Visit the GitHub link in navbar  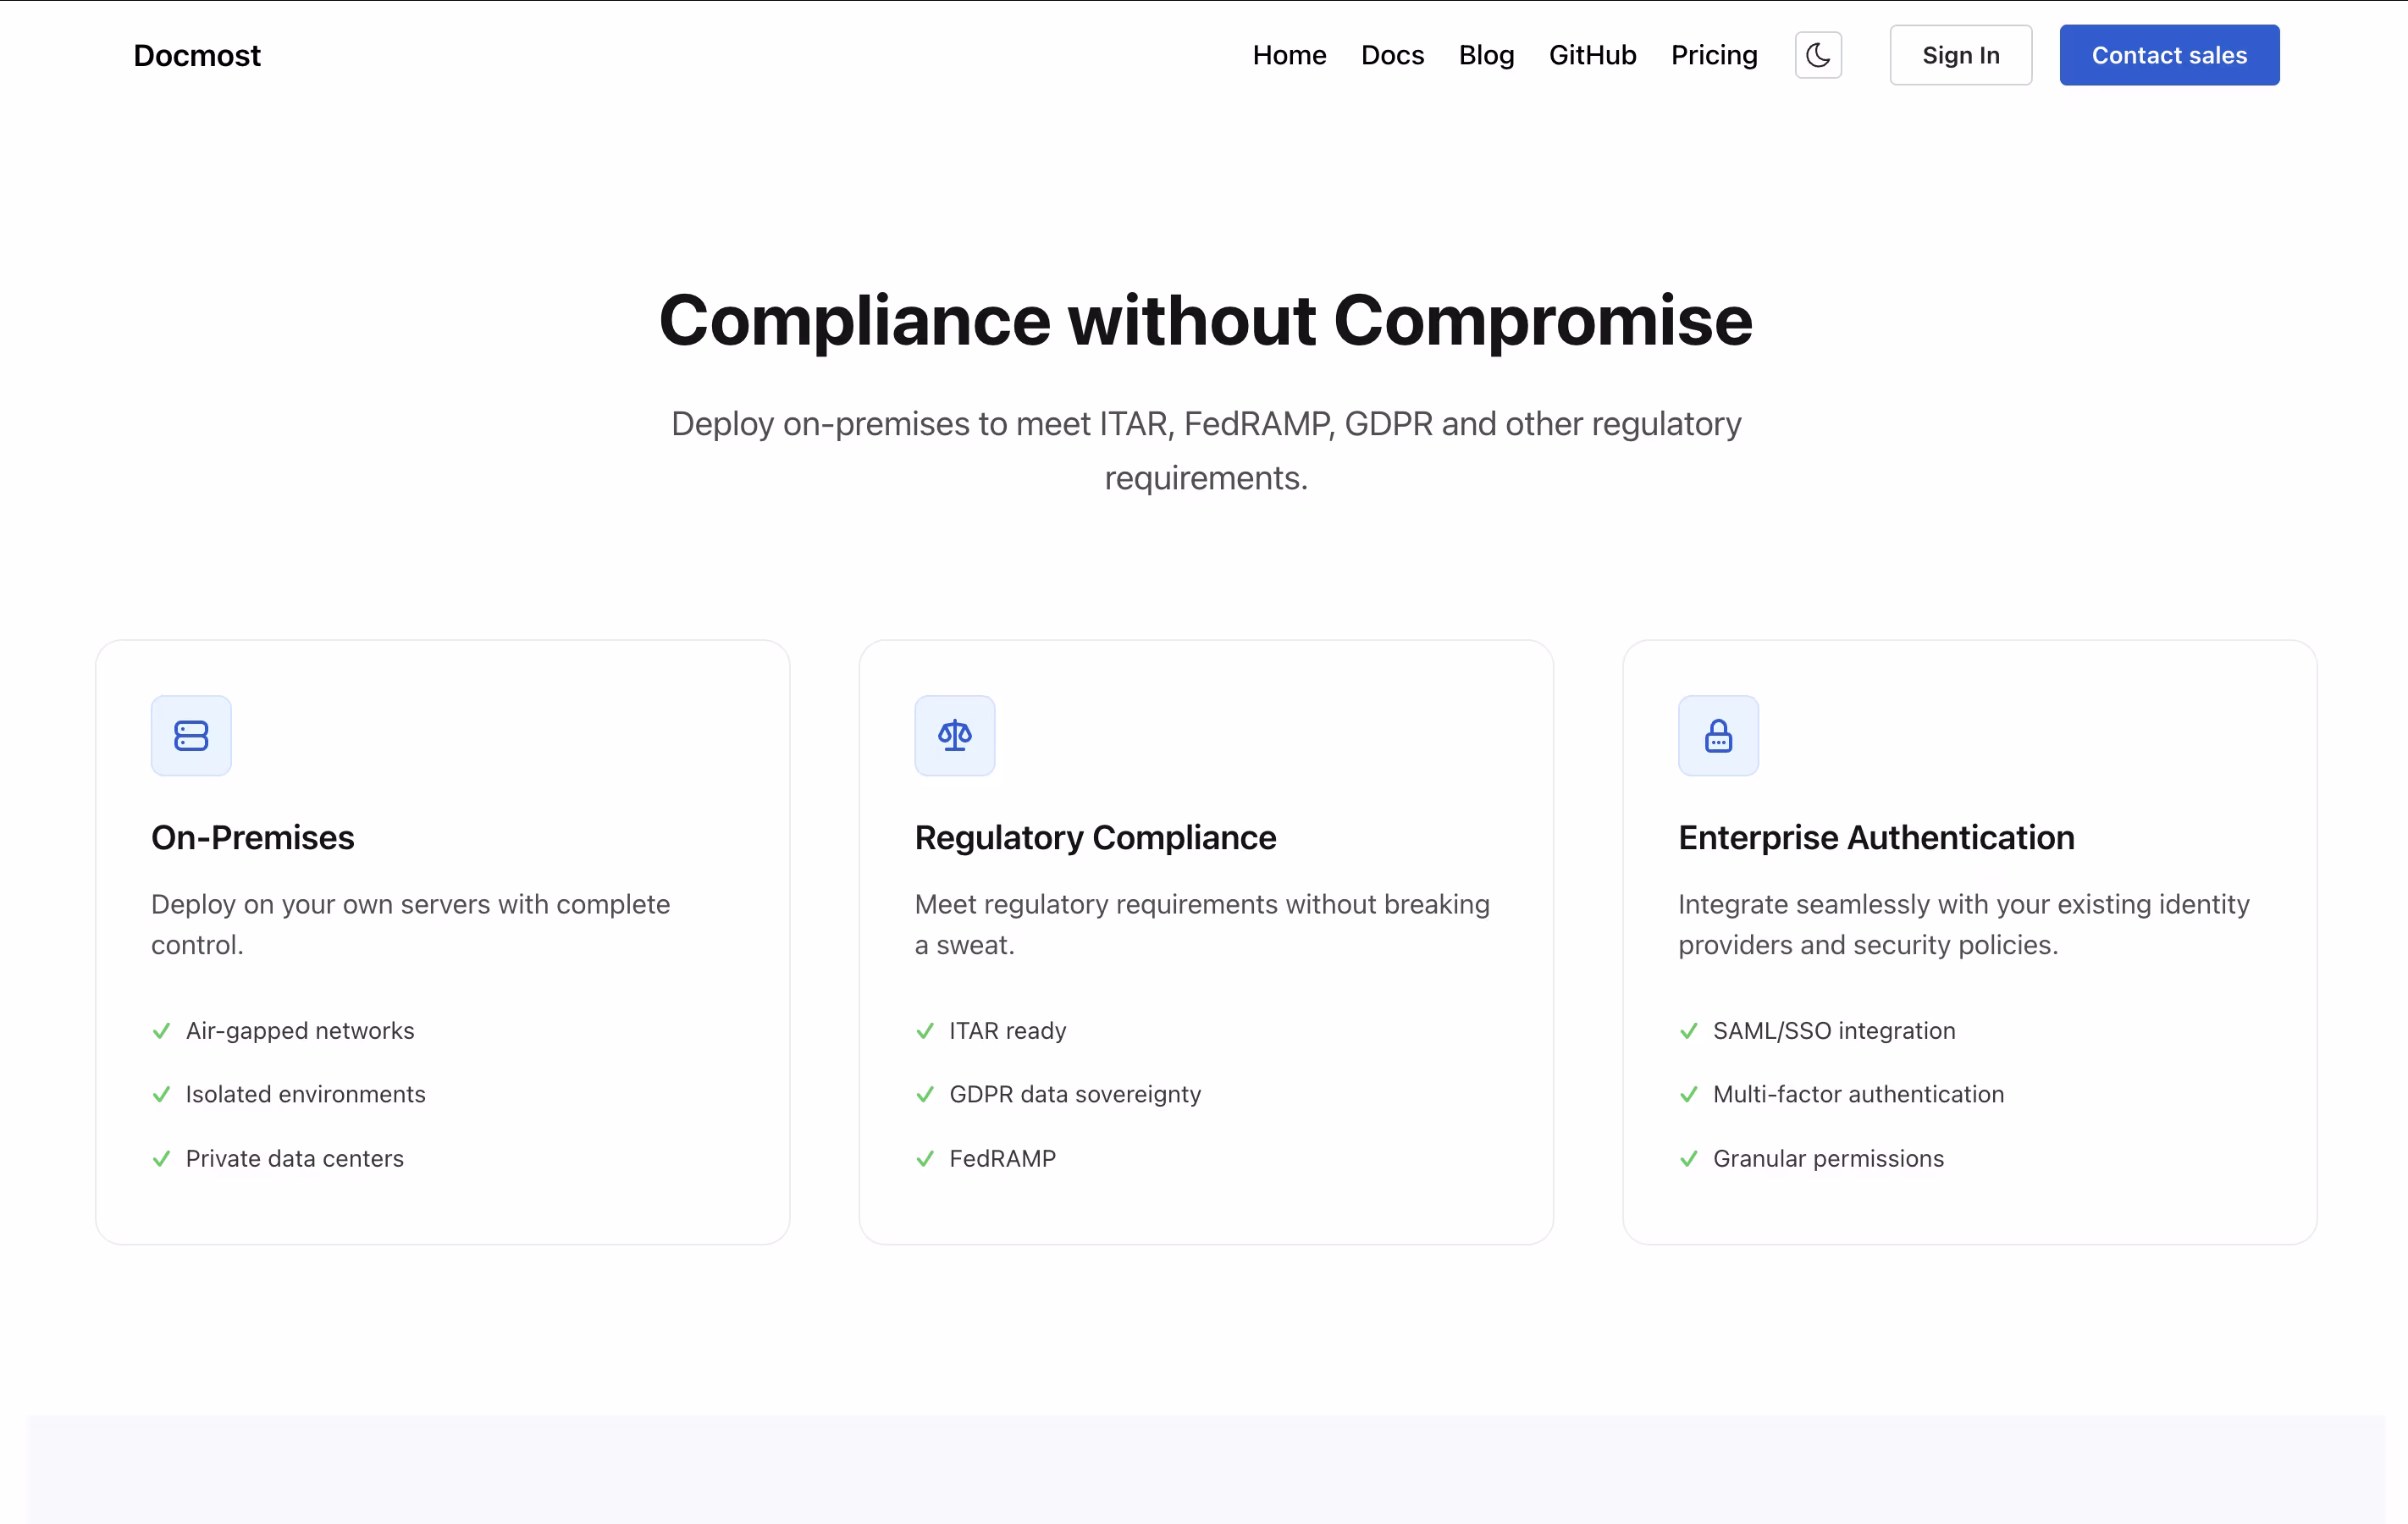(1592, 55)
